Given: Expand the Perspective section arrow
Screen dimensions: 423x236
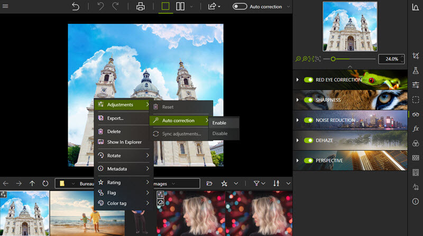Looking at the screenshot, I should (298, 161).
